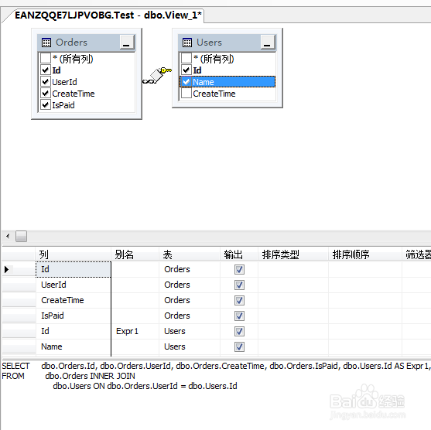This screenshot has width=431, height=430.
Task: Click the 输出 column header
Action: (239, 254)
